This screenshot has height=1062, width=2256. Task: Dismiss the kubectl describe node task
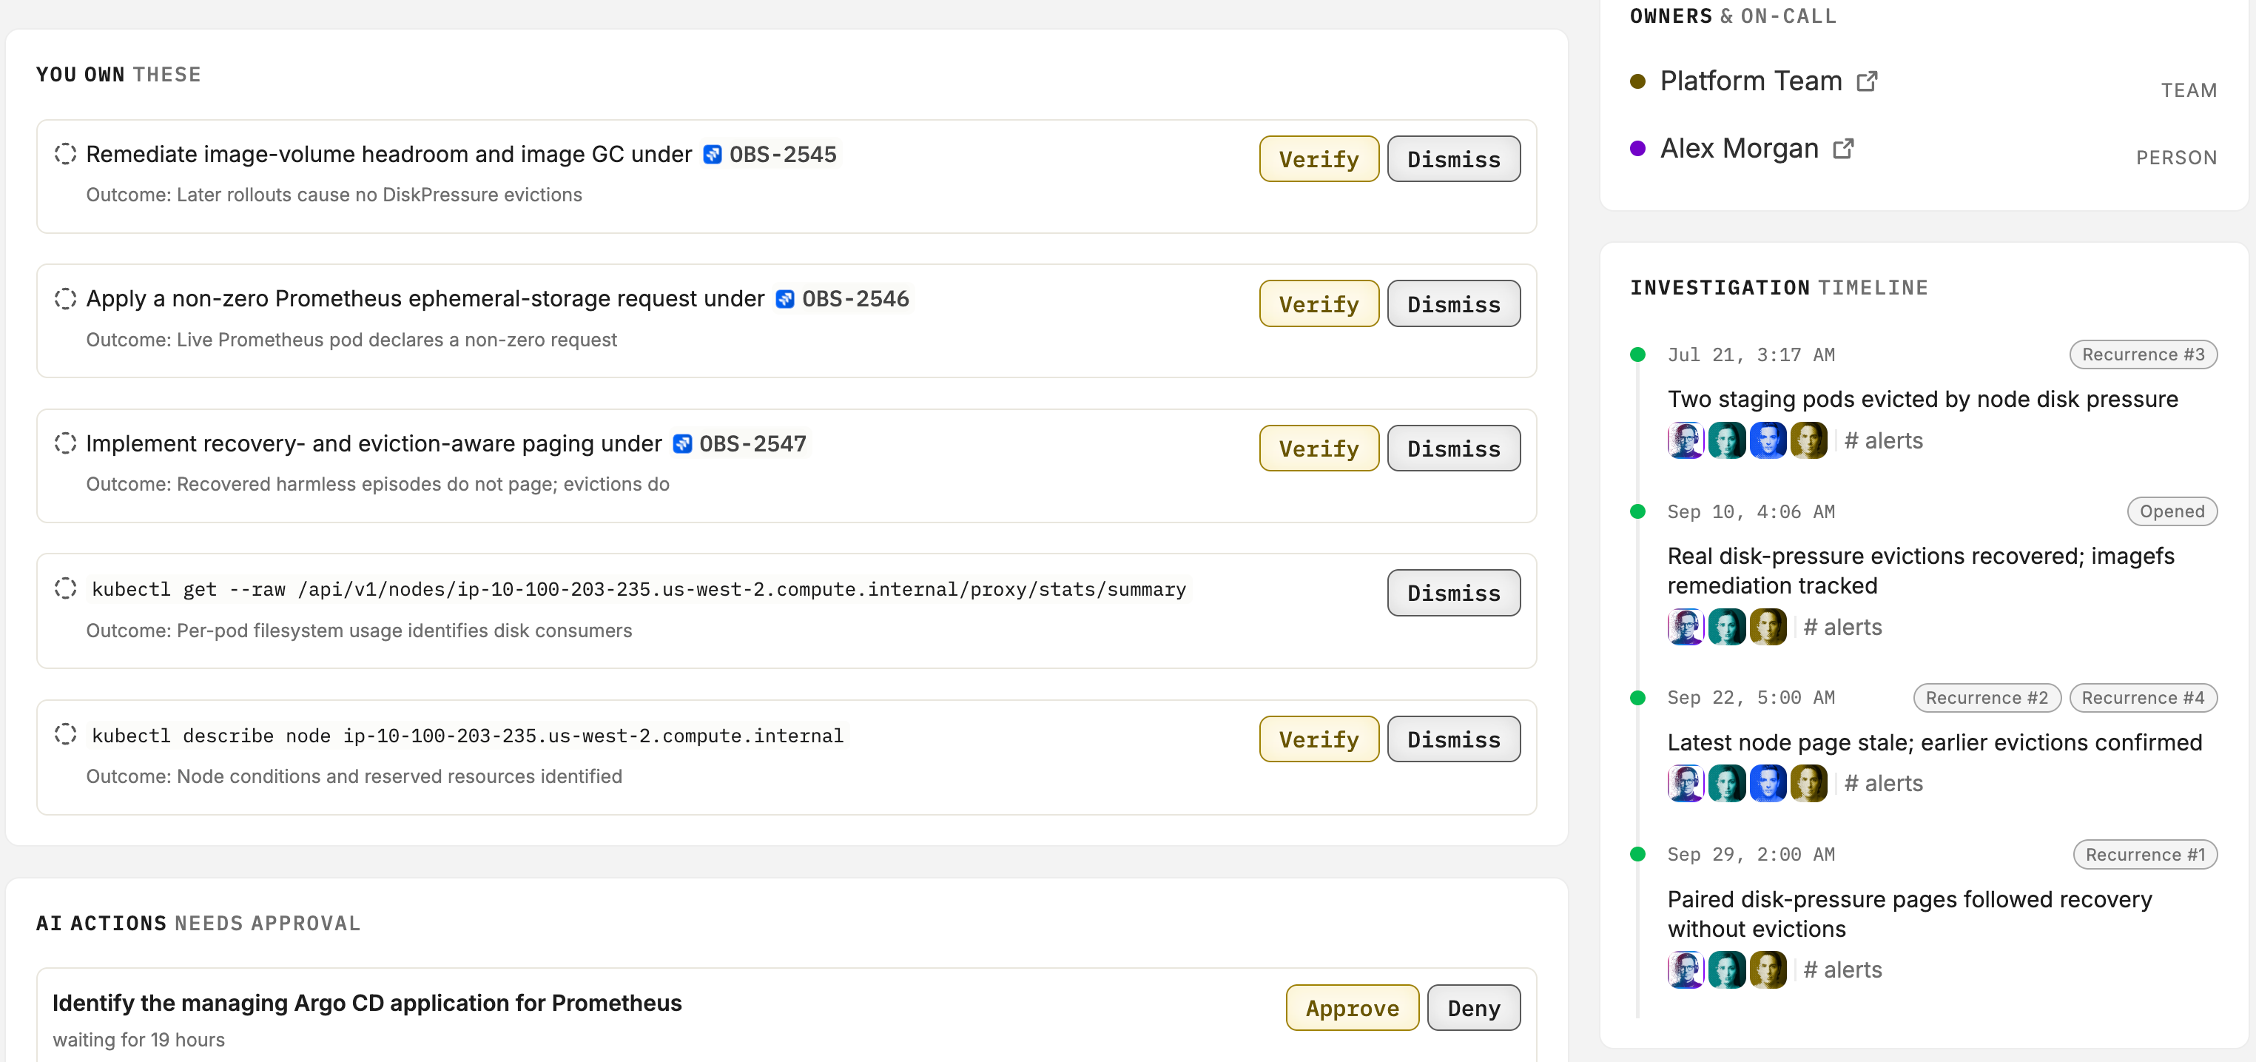(1454, 739)
